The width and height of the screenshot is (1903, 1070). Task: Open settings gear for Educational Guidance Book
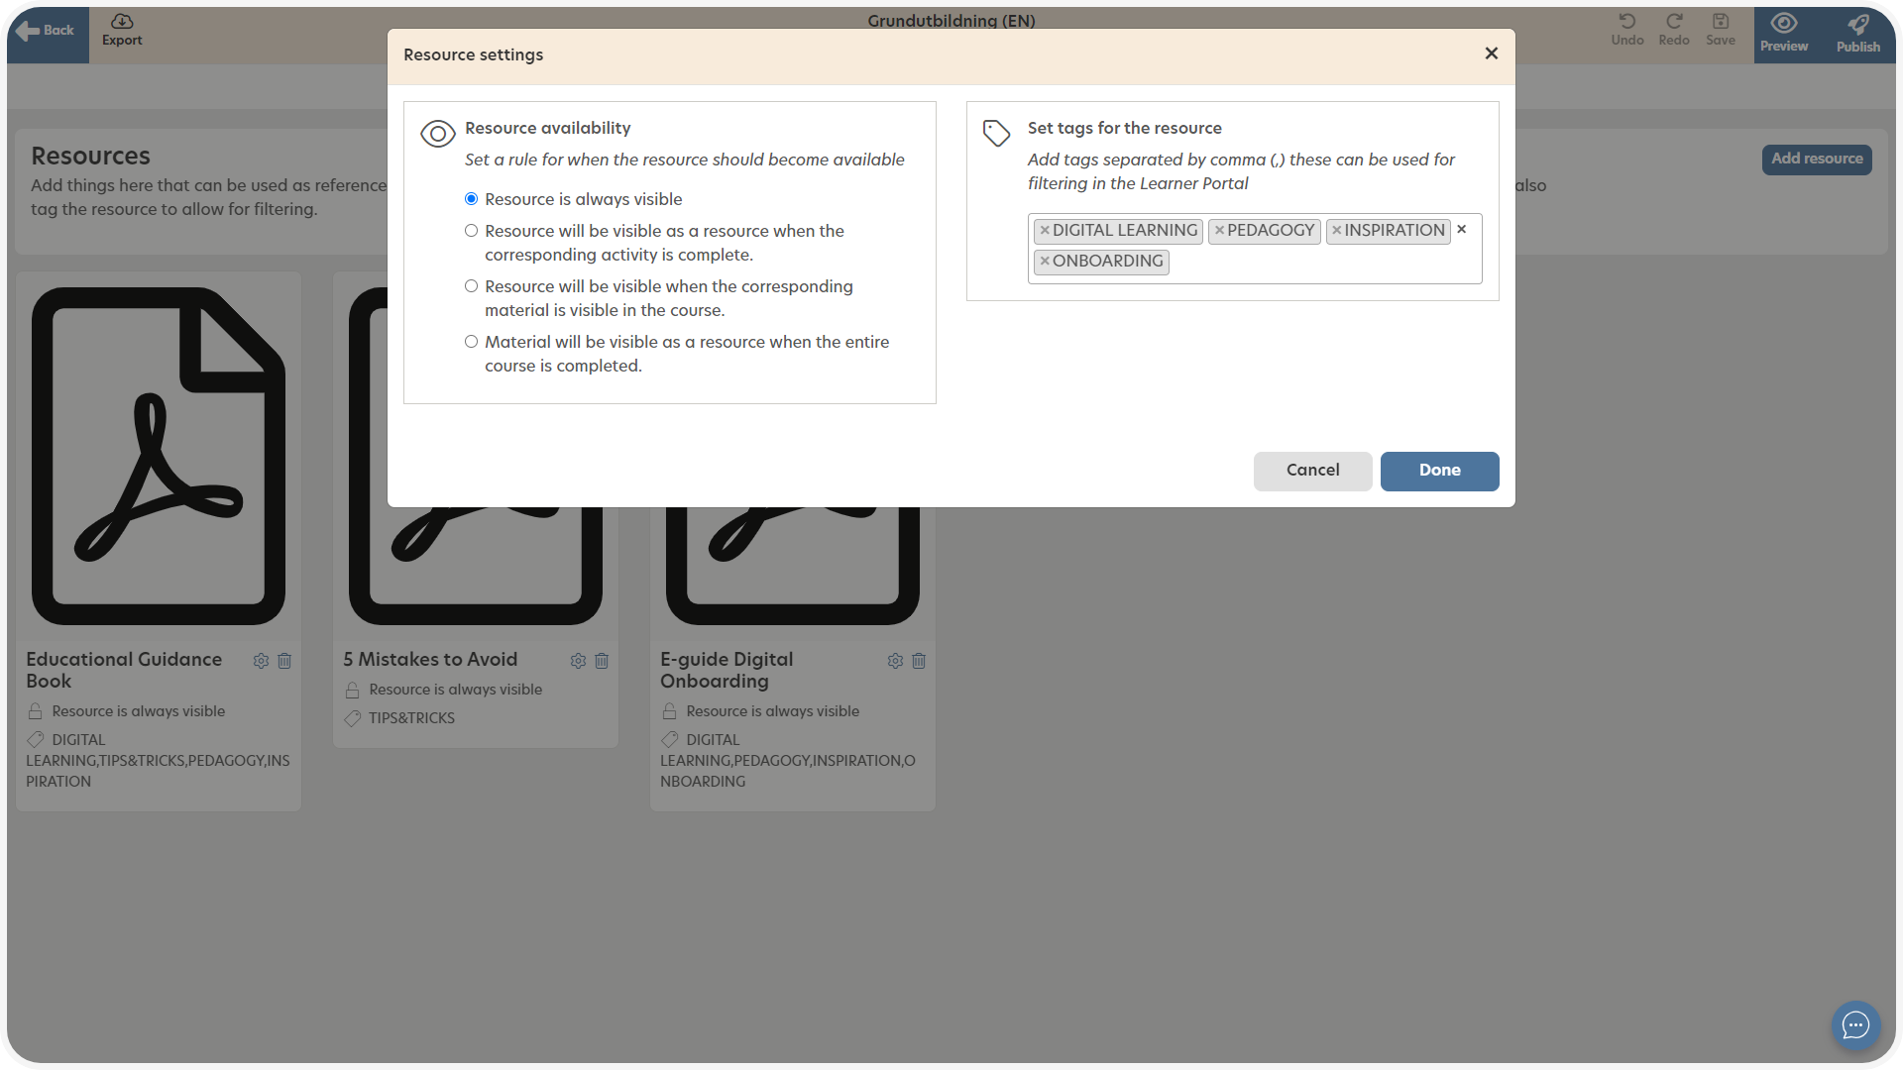261,661
